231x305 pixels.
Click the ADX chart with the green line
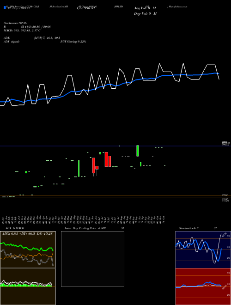(x=28, y=250)
